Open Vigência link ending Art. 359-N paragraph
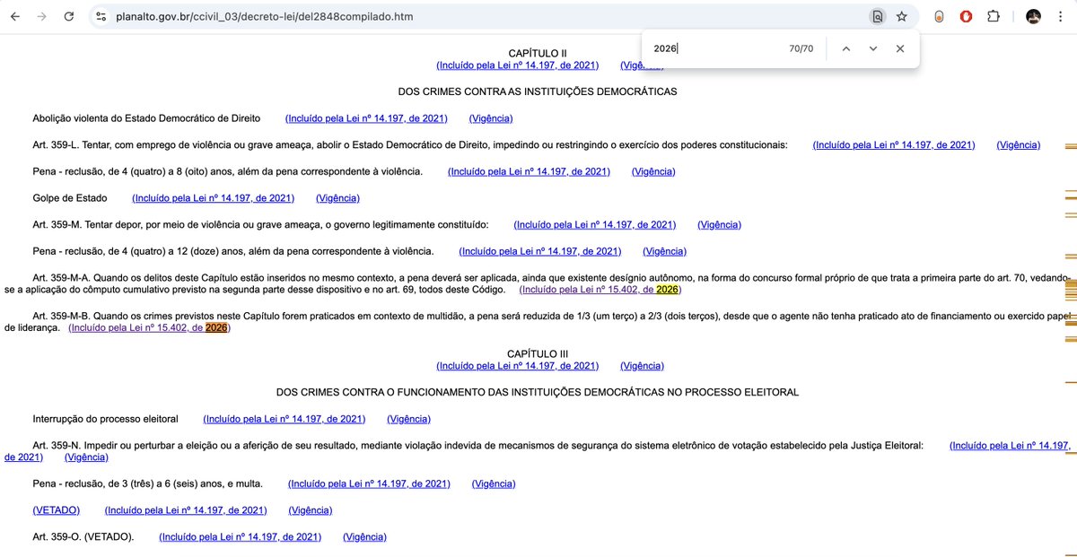The width and height of the screenshot is (1077, 557). pyautogui.click(x=87, y=457)
